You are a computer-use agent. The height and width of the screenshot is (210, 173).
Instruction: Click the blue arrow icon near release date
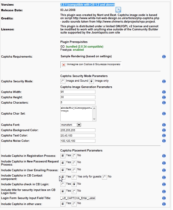pos(118,10)
